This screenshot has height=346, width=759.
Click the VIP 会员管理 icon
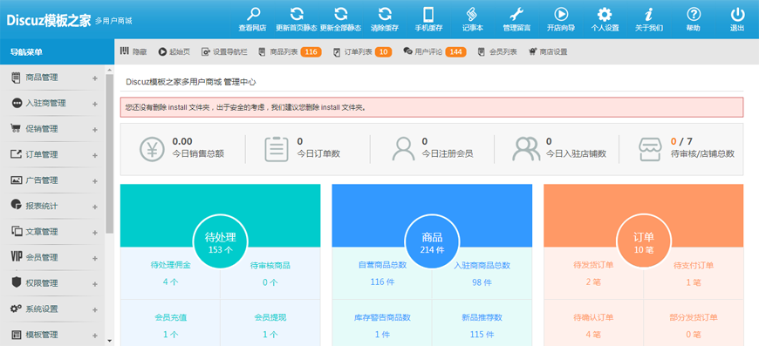(16, 256)
